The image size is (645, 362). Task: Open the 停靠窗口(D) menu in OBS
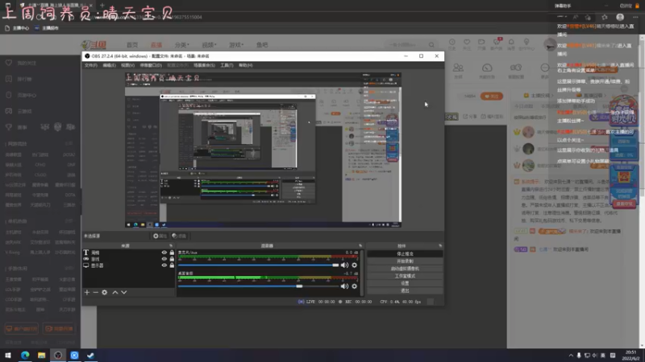pyautogui.click(x=151, y=65)
